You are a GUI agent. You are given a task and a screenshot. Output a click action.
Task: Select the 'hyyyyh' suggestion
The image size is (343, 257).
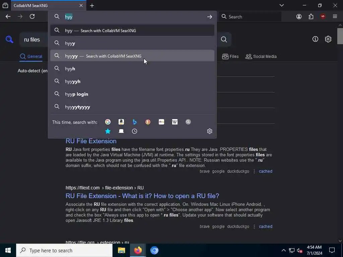point(132,81)
